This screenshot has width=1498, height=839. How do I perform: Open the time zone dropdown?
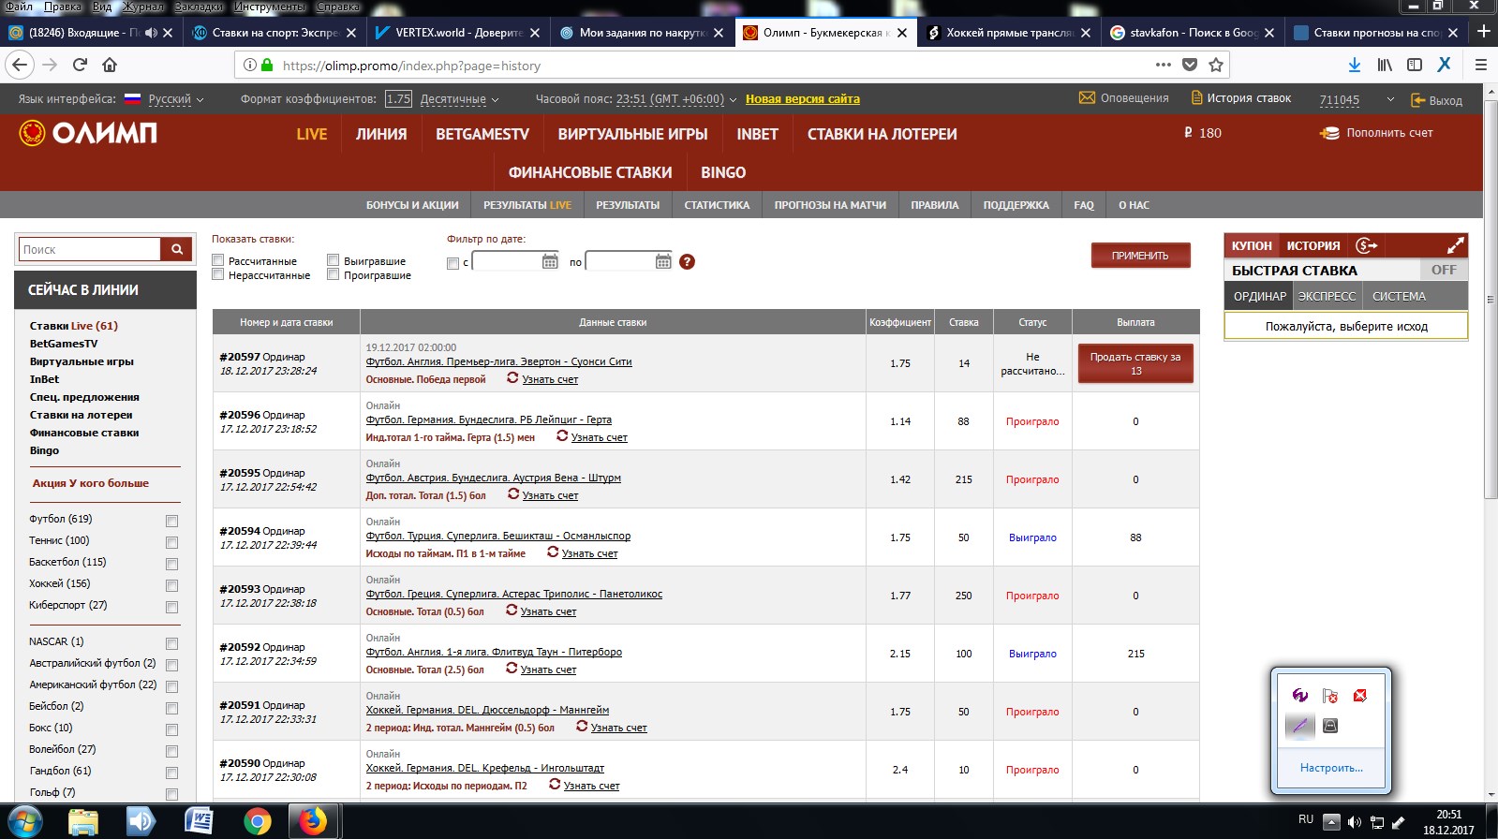click(675, 99)
